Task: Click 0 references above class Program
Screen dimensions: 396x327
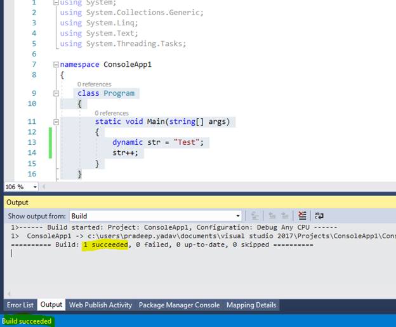Action: click(94, 84)
